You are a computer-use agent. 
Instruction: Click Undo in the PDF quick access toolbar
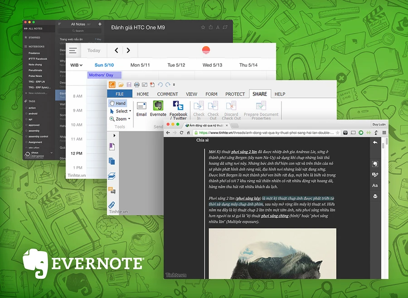coord(160,84)
